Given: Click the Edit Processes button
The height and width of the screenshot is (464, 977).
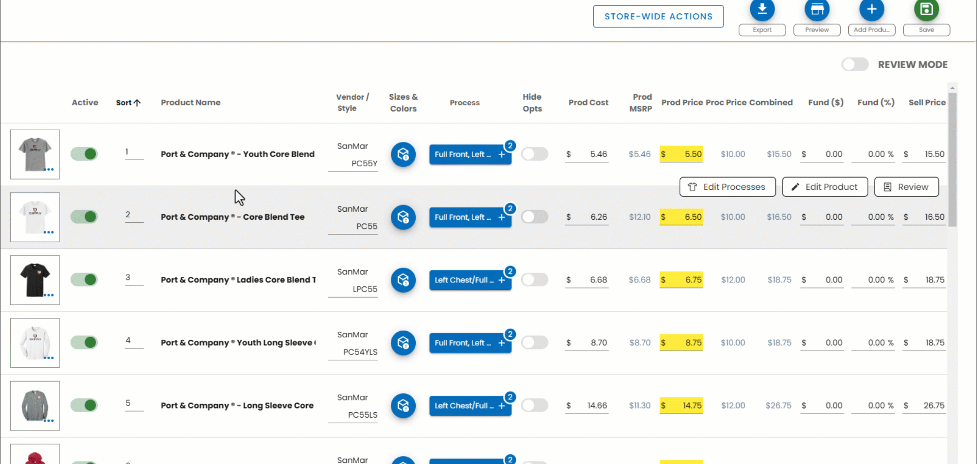Looking at the screenshot, I should (727, 187).
